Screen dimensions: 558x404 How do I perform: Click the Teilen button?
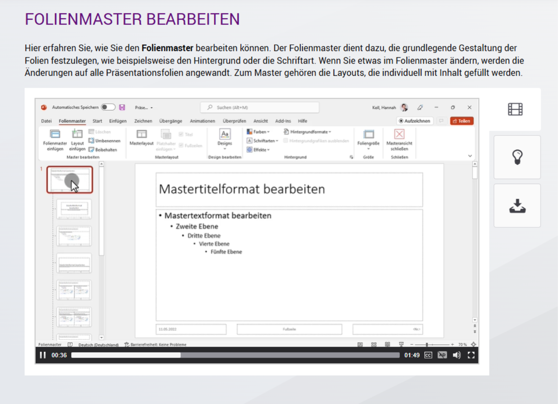tap(461, 121)
